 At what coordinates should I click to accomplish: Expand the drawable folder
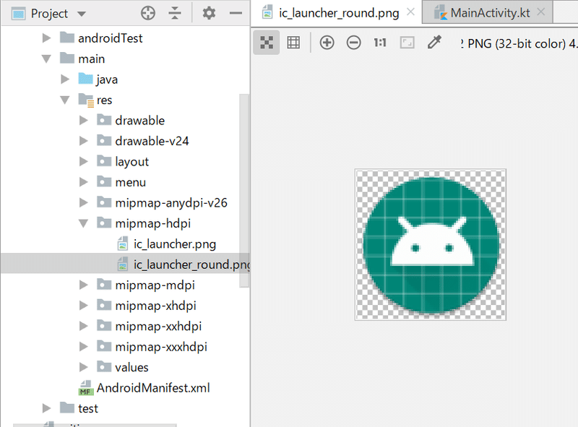tap(84, 121)
